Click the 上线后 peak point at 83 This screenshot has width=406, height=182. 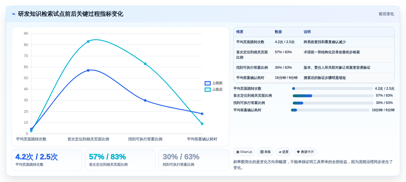coord(88,42)
